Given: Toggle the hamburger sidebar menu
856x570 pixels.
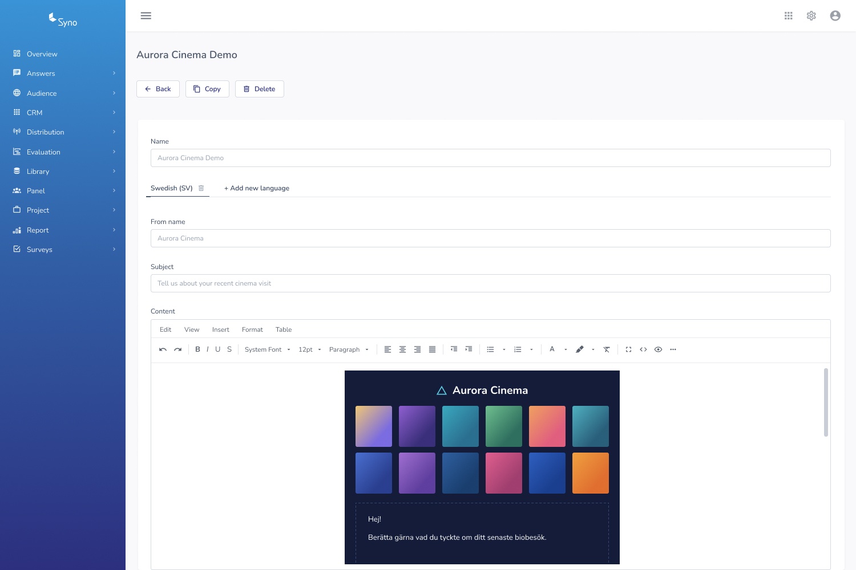Looking at the screenshot, I should pos(146,16).
